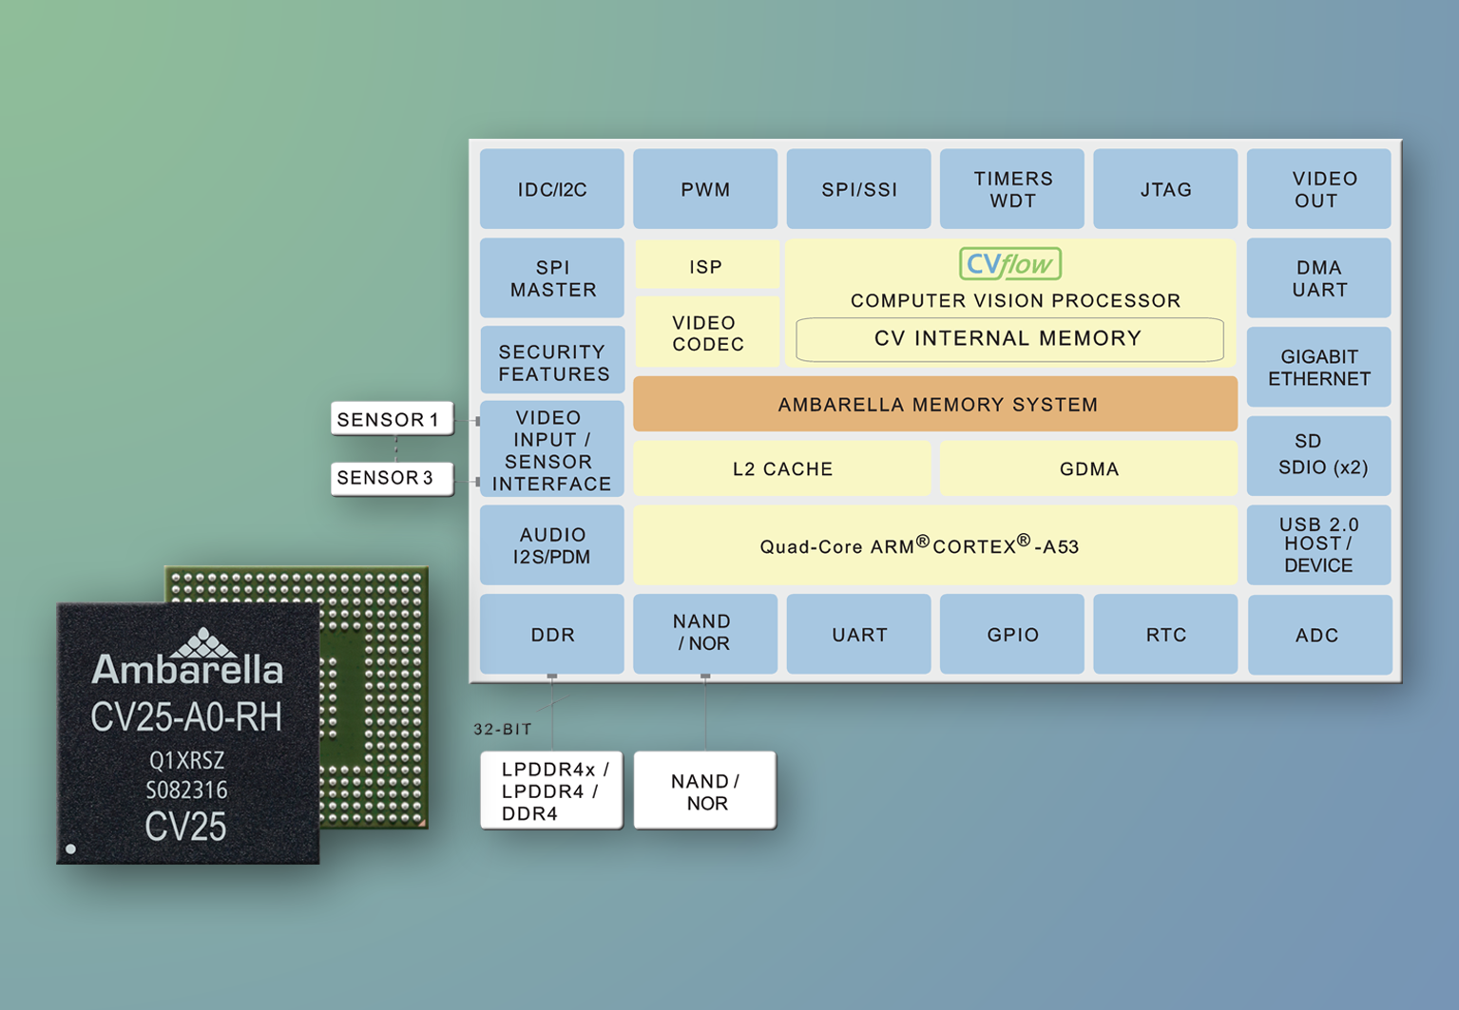1459x1010 pixels.
Task: Select the NAND / NOR block inside the chip diagram
Action: coord(705,635)
